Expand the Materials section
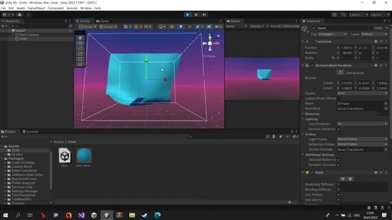 point(303,114)
